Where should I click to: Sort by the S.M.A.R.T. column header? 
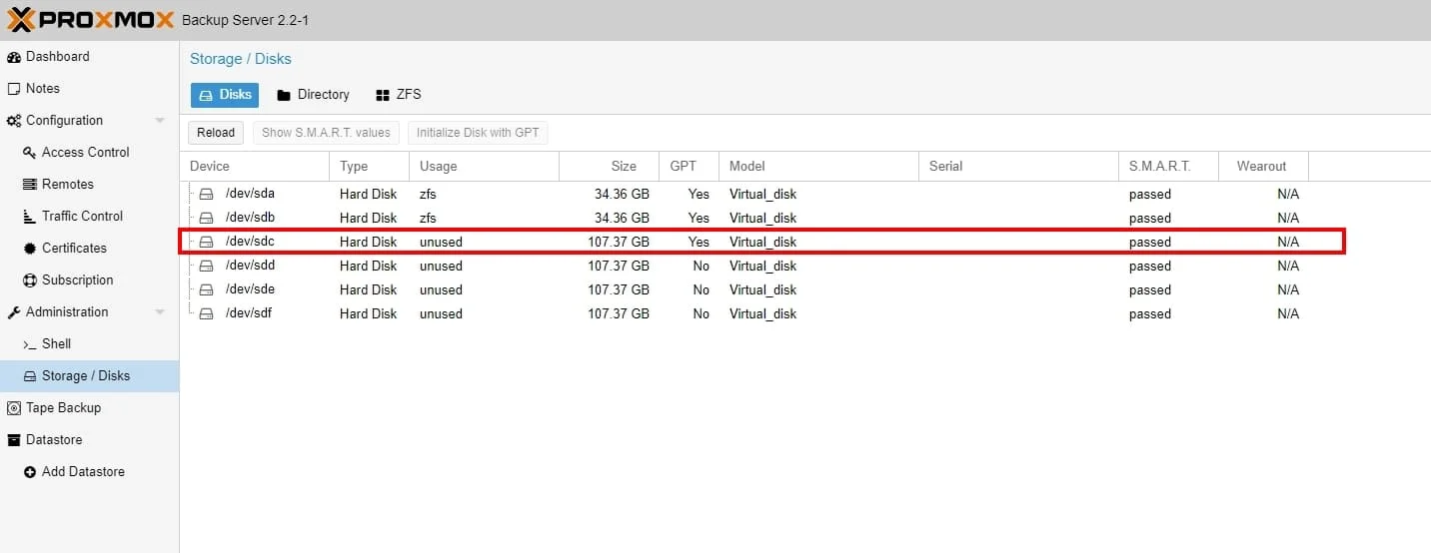click(1169, 167)
